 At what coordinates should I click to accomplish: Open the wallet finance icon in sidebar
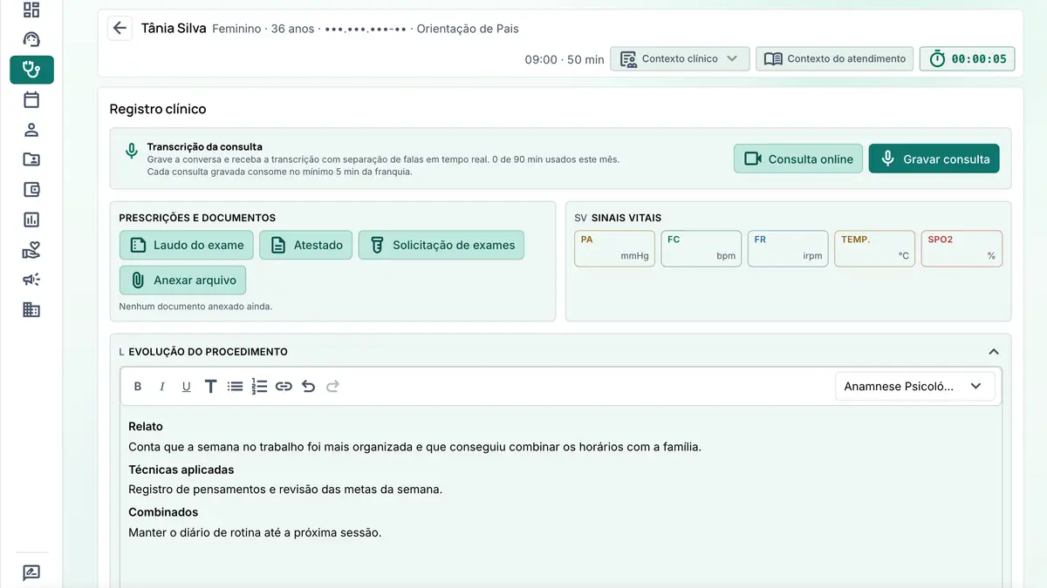coord(31,189)
